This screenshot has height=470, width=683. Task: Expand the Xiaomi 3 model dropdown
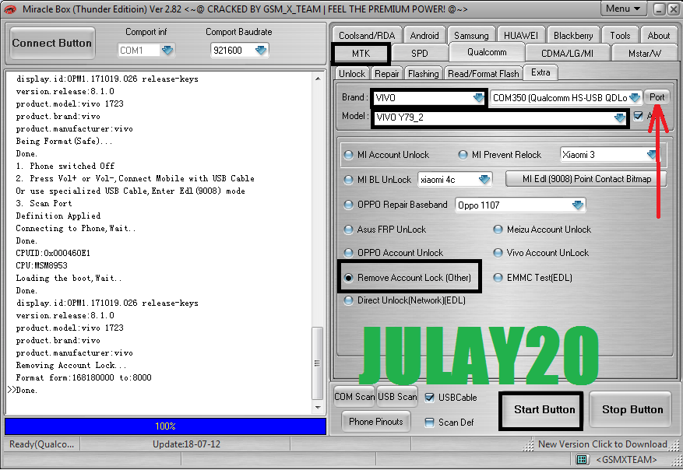652,155
